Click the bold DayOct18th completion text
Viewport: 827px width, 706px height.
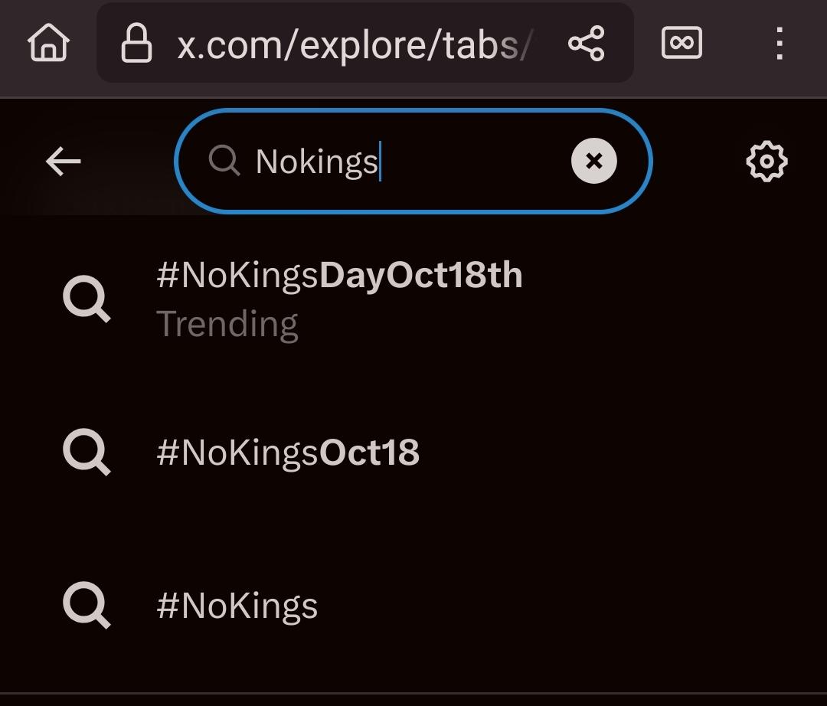click(x=421, y=276)
